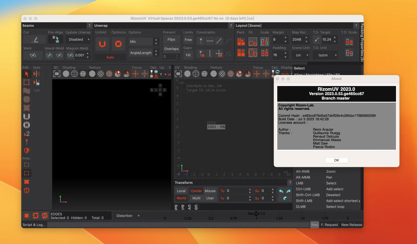
Task: Click the undo transform arrow icon
Action: pos(281,191)
